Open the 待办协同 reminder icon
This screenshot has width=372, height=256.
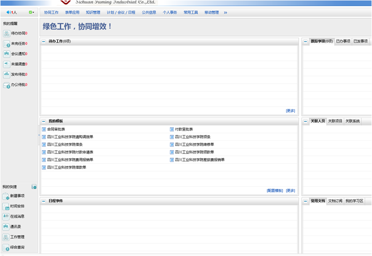coord(7,33)
